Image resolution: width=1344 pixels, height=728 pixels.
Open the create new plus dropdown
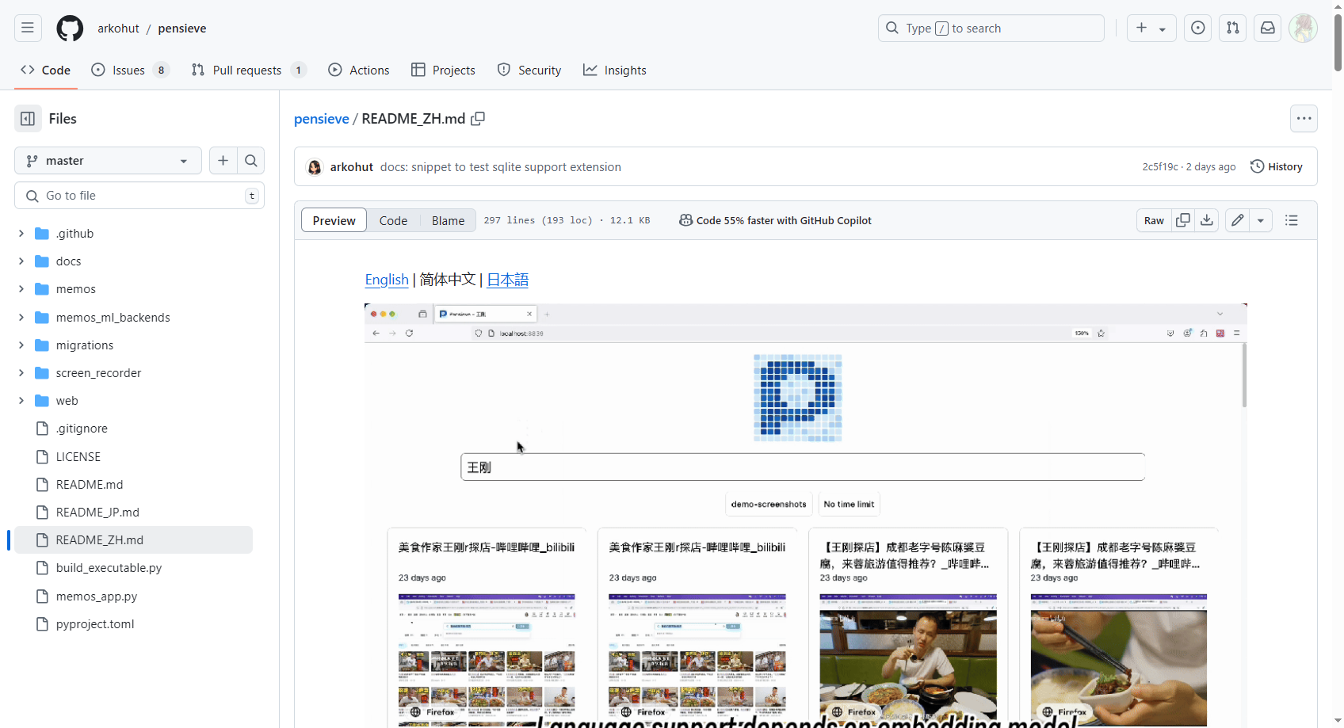1151,28
